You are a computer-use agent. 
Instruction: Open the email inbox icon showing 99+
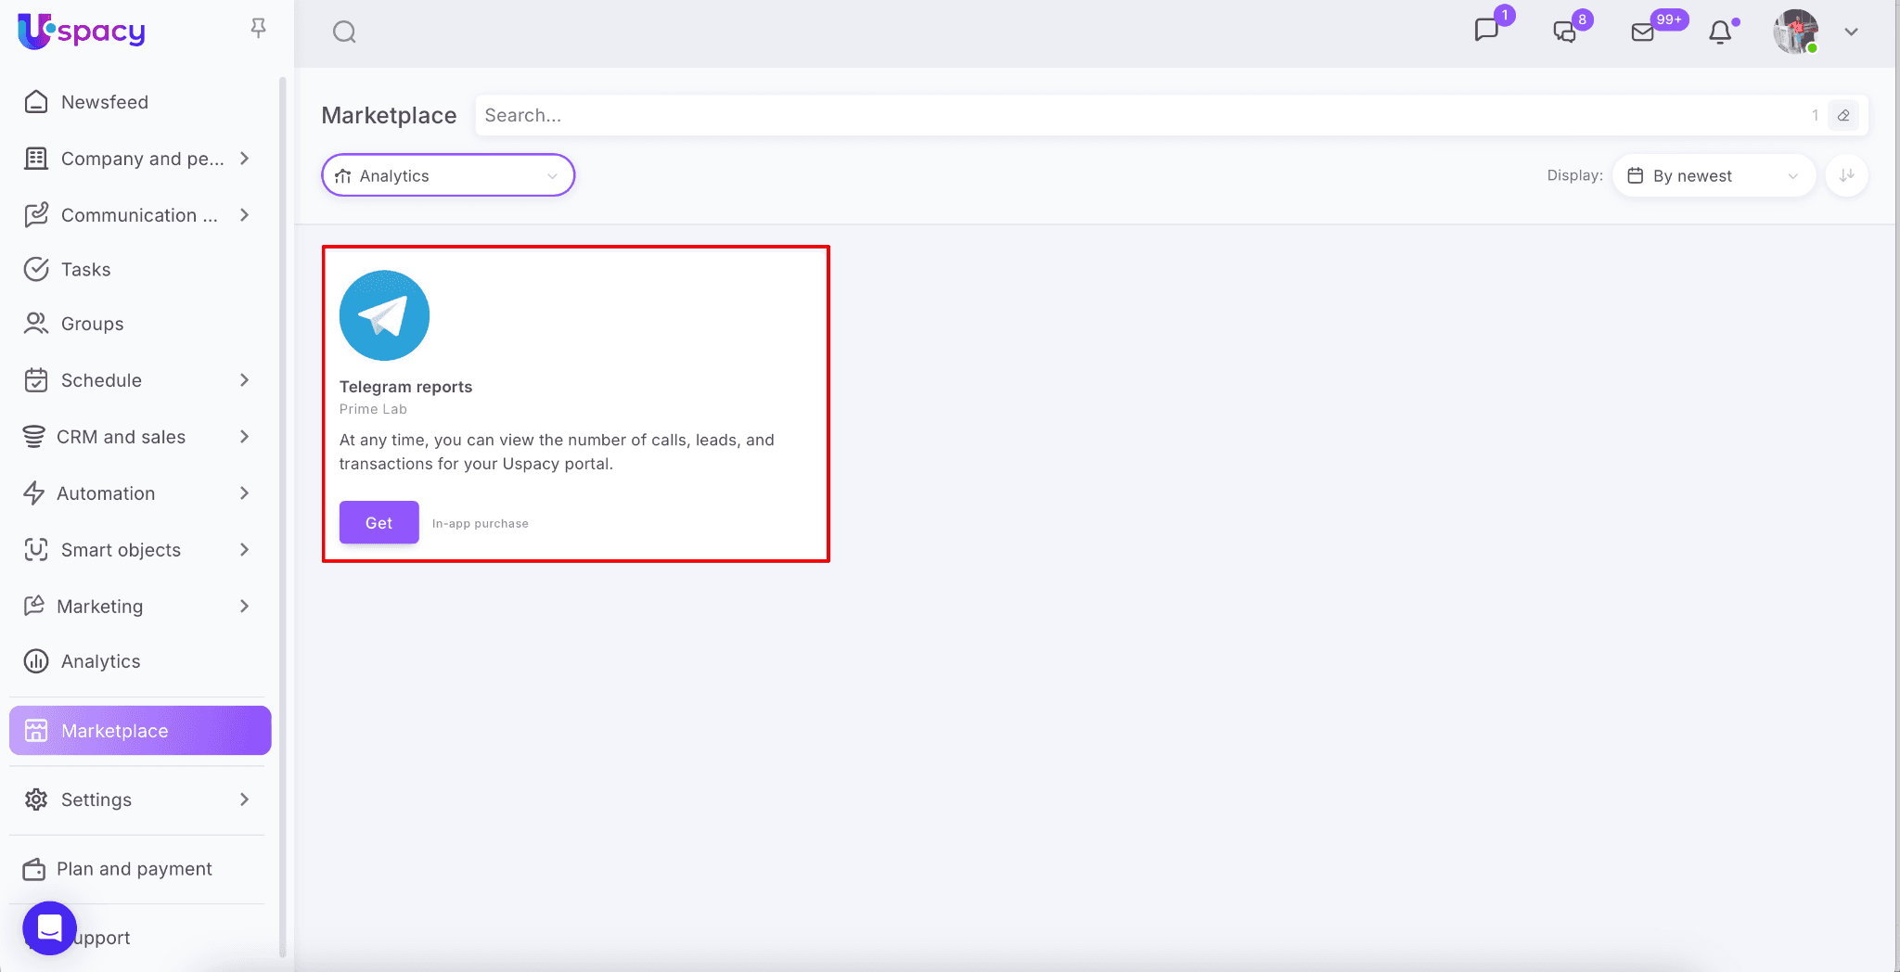coord(1643,32)
